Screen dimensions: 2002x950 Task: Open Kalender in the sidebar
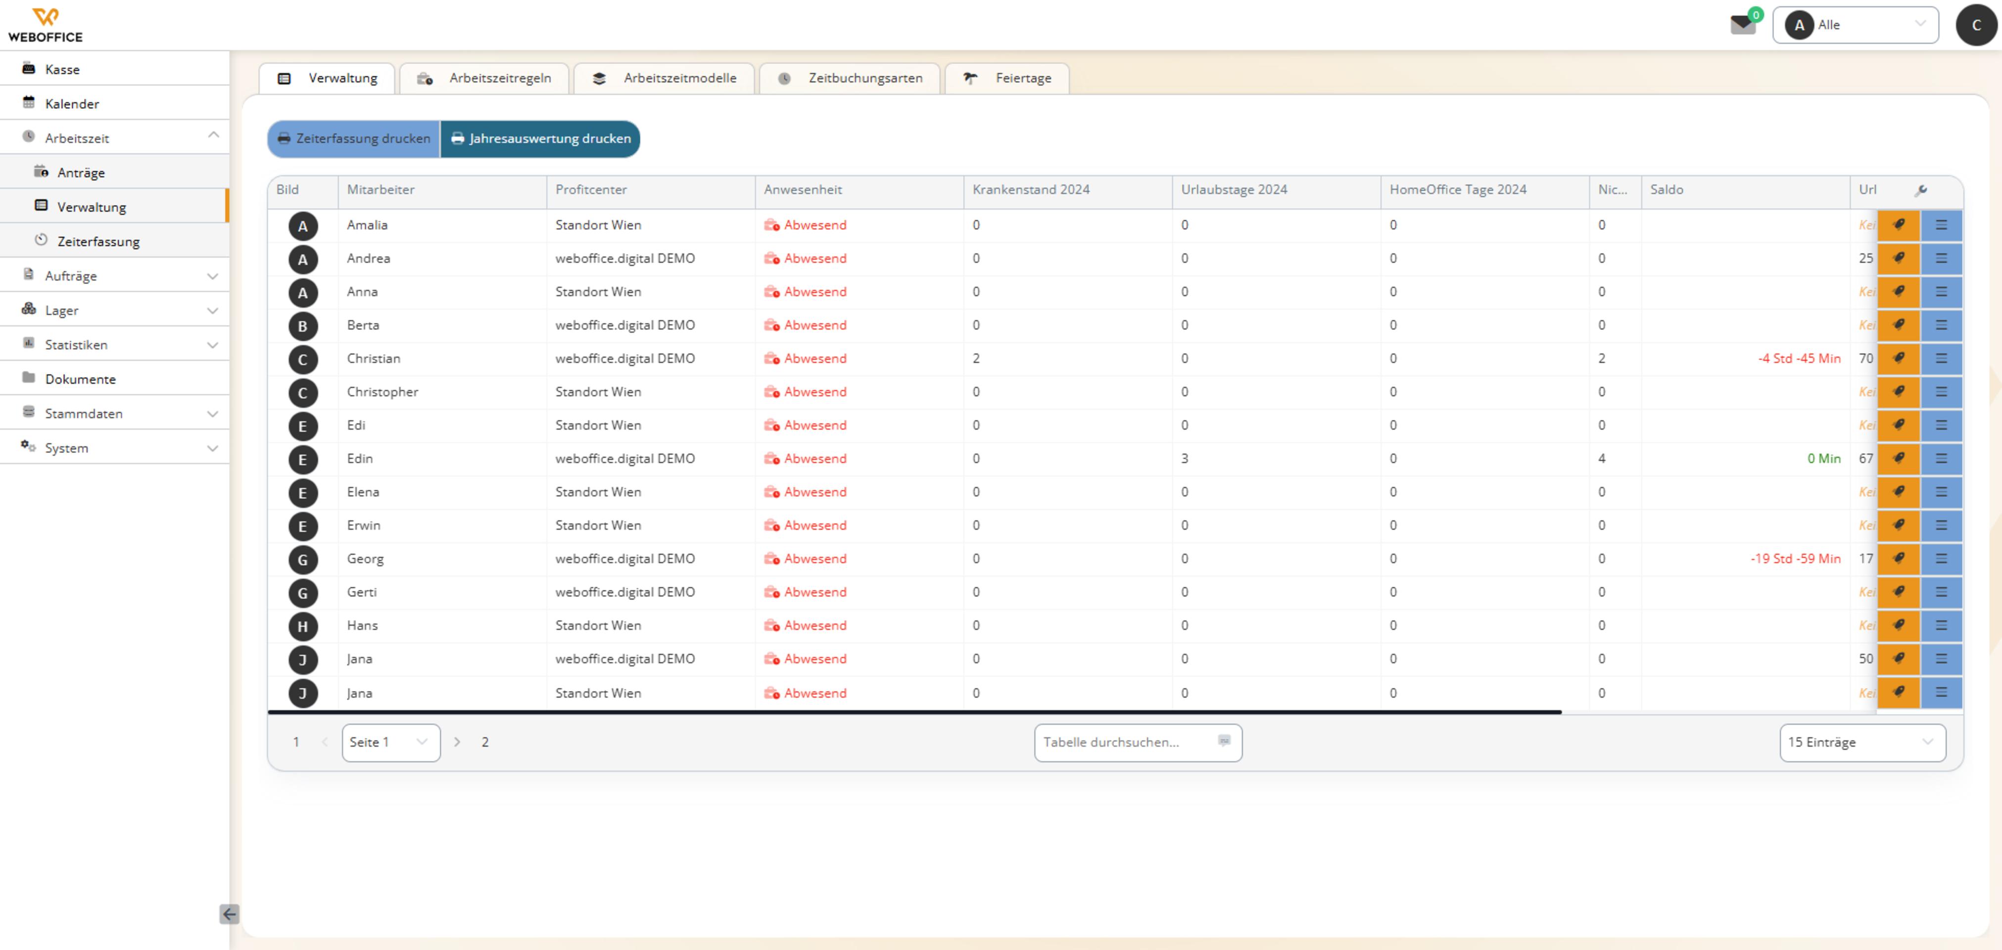coord(114,103)
